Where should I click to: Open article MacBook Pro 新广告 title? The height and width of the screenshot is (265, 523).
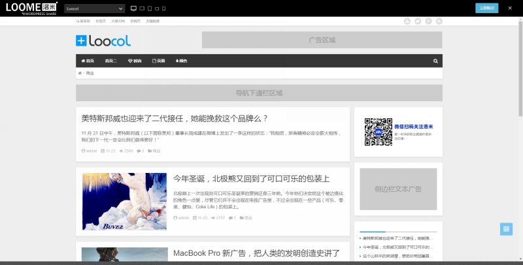point(256,253)
